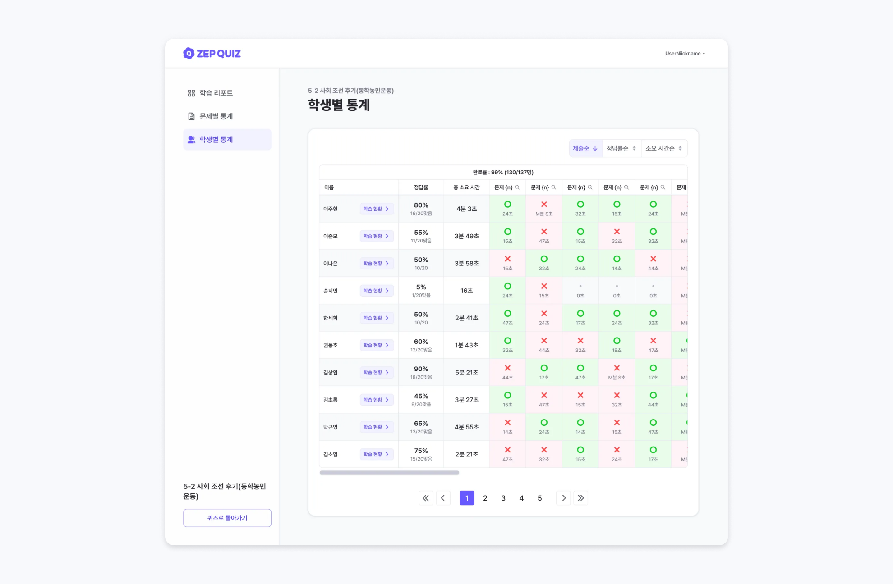Jump to the last page (double right arrow)
The width and height of the screenshot is (893, 584).
point(581,498)
